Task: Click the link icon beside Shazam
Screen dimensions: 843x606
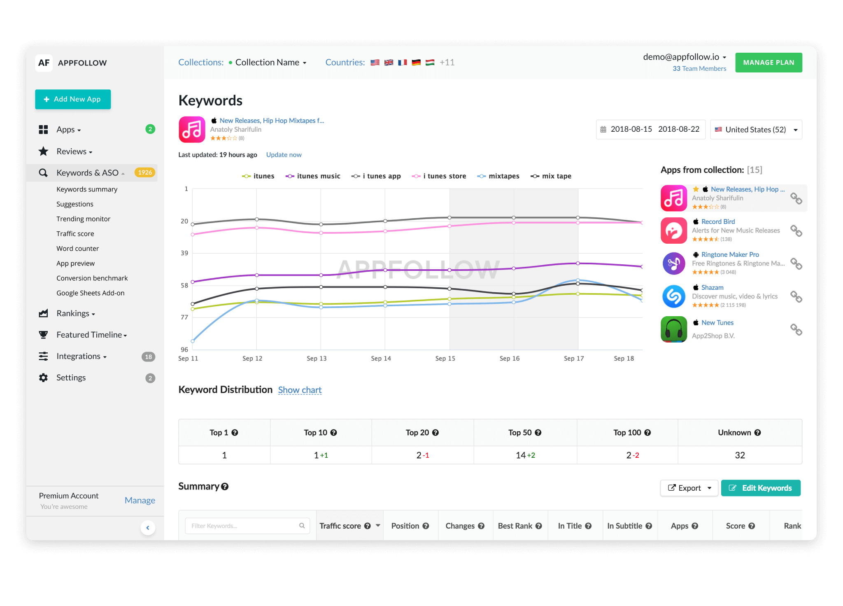Action: 796,296
